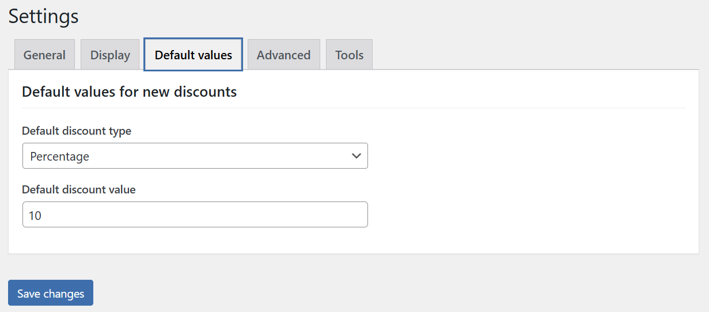Click the chevron arrow in discount type select
Image resolution: width=709 pixels, height=312 pixels.
click(x=356, y=156)
